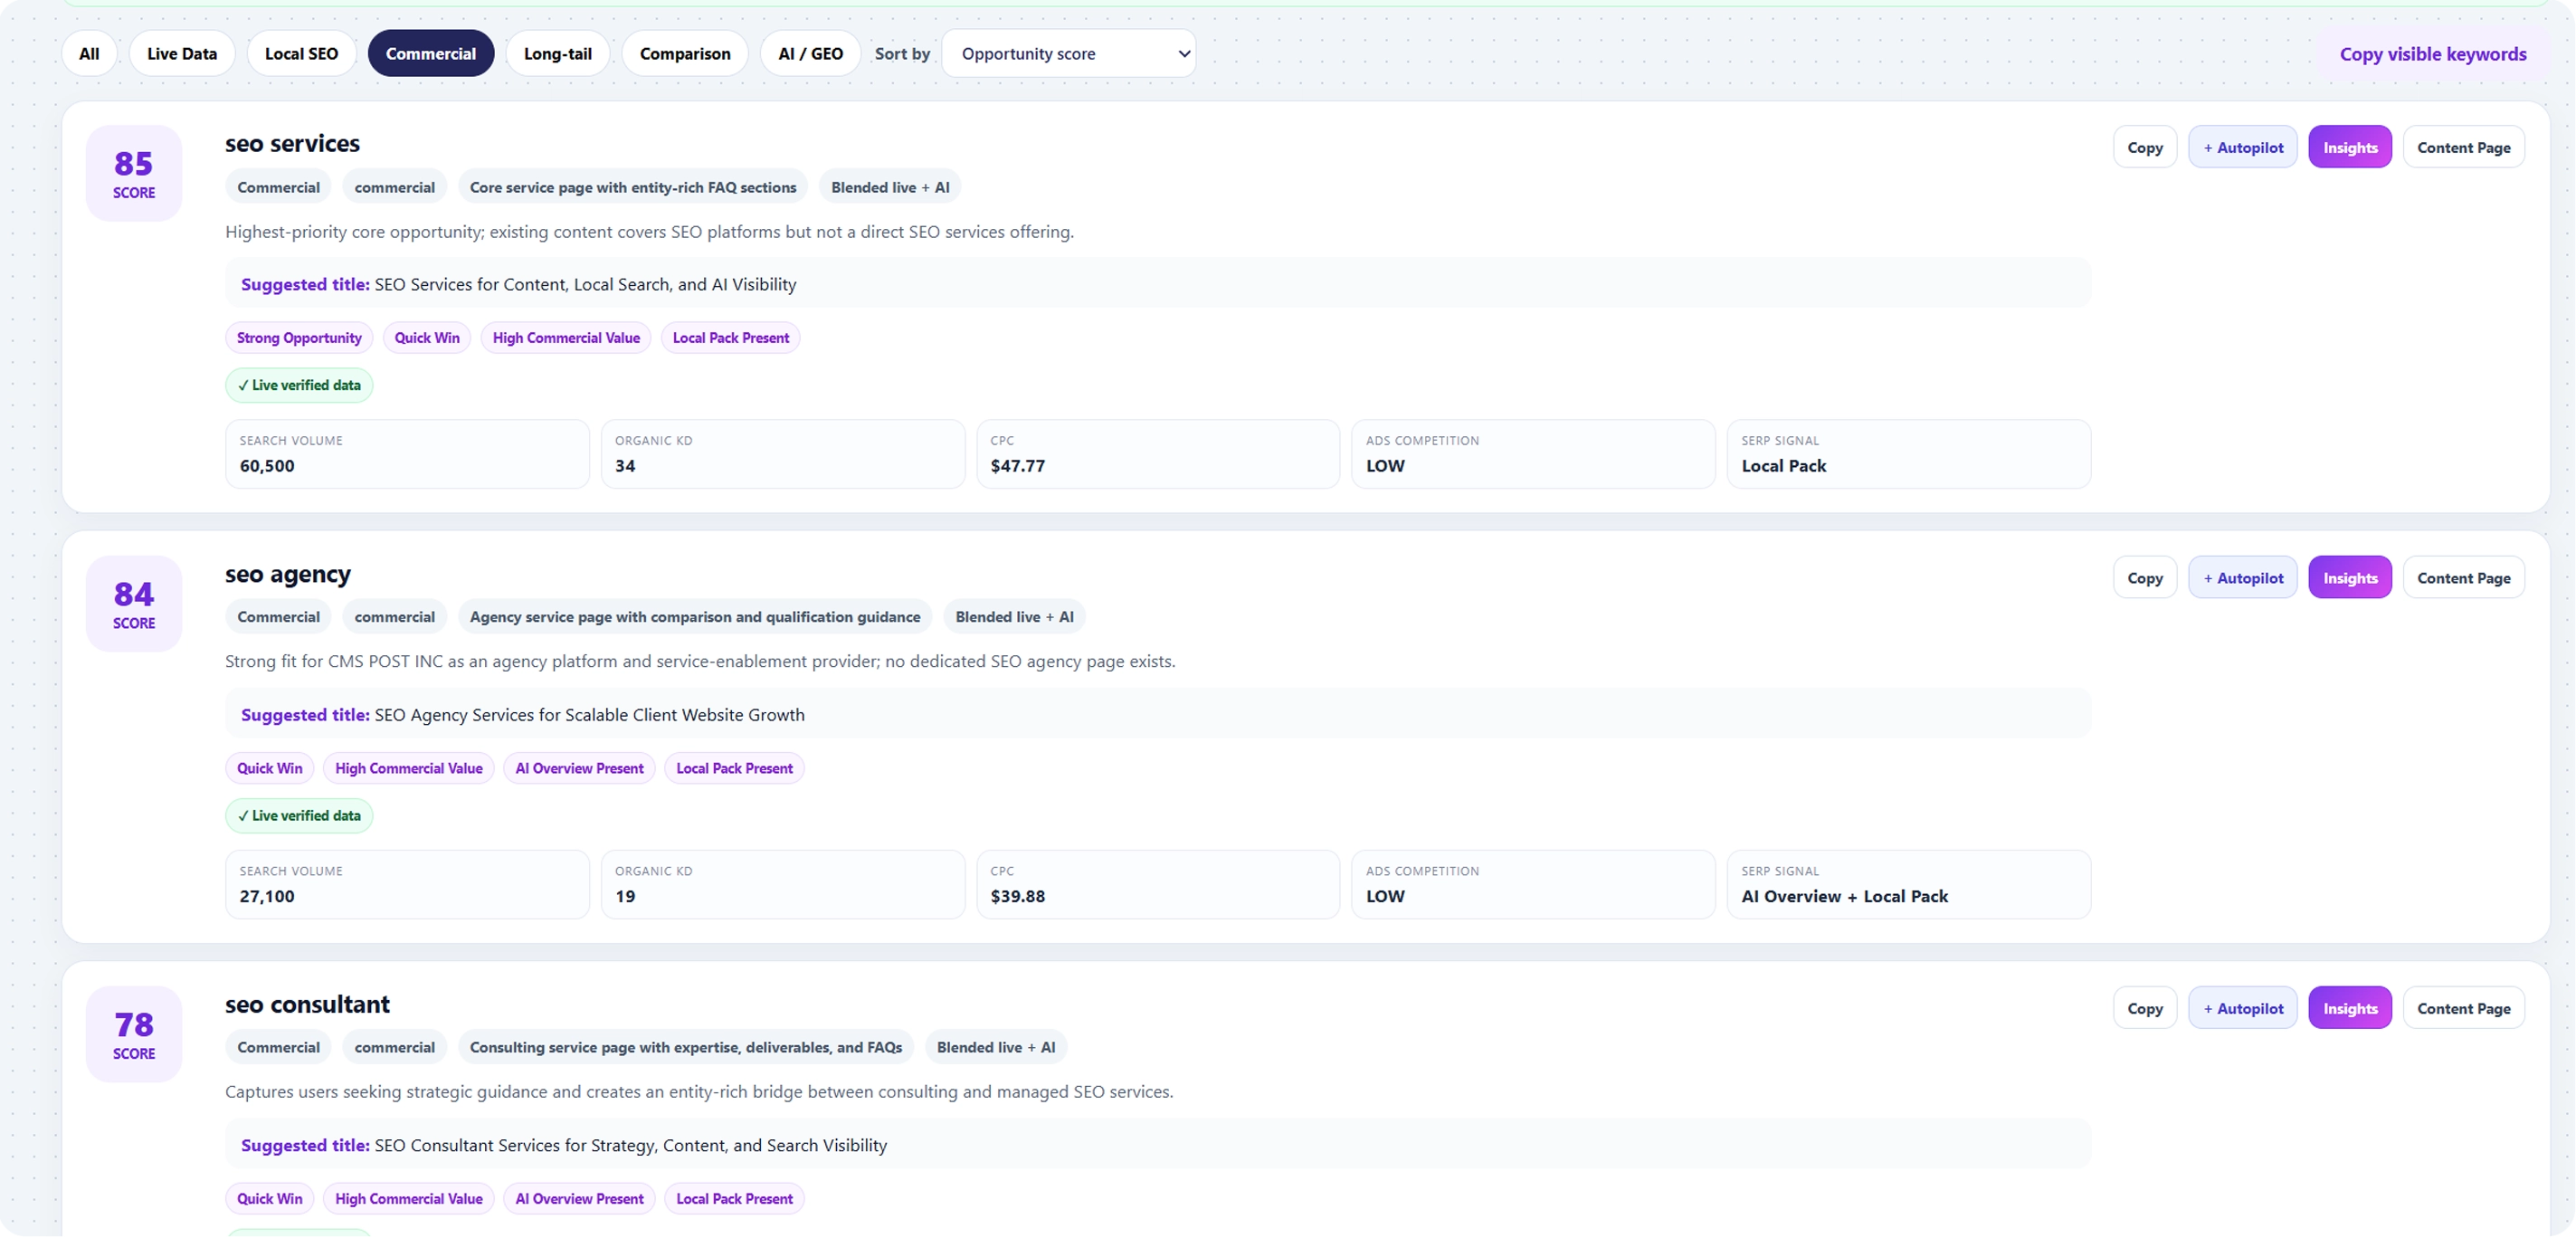Image resolution: width=2576 pixels, height=1238 pixels.
Task: Click the Strong Opportunity tag
Action: [x=299, y=338]
